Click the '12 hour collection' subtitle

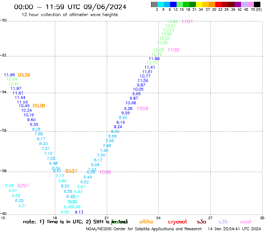pos(69,15)
